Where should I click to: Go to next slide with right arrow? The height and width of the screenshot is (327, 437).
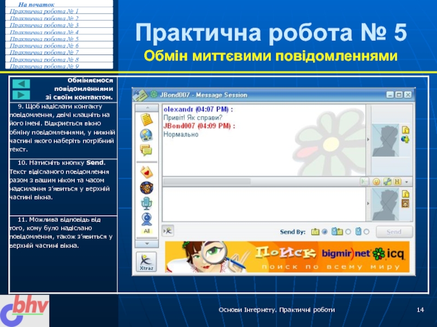(21, 95)
